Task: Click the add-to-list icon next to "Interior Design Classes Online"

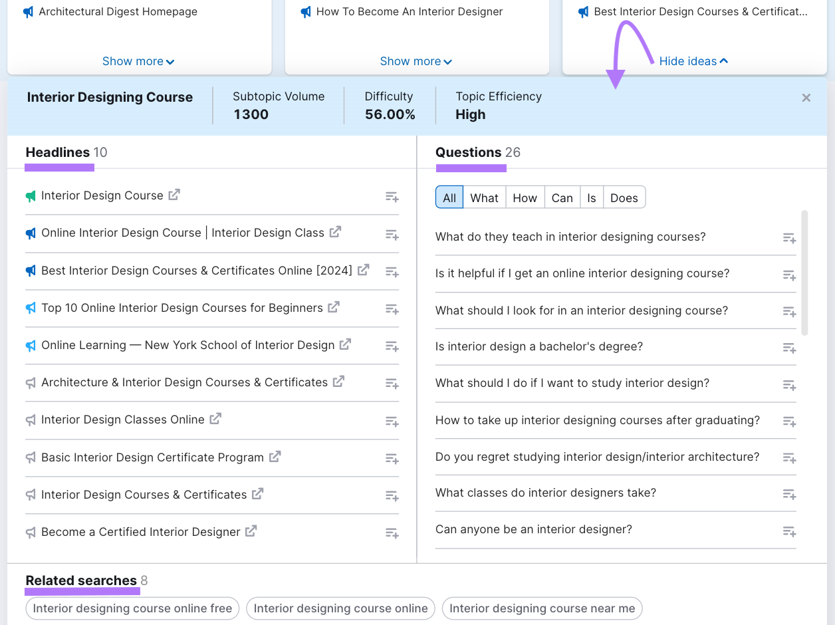Action: click(x=392, y=421)
